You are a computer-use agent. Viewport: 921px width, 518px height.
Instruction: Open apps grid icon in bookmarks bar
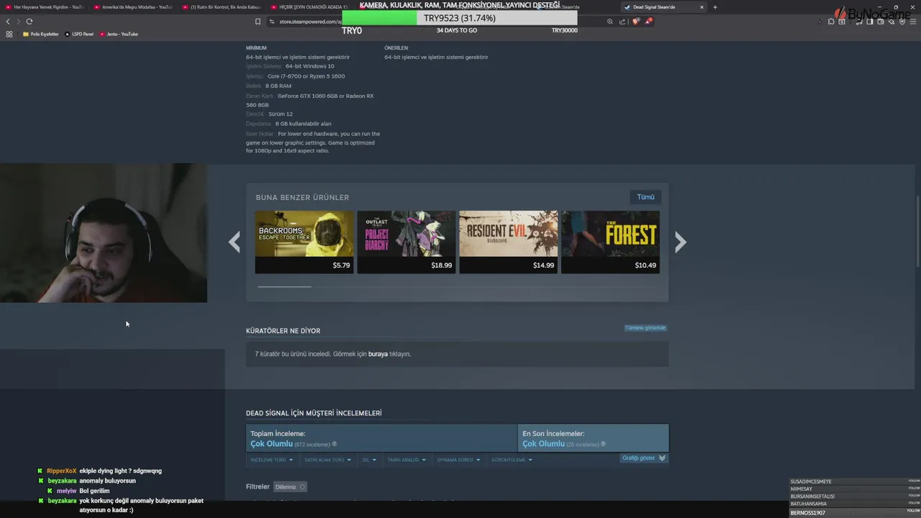(9, 34)
